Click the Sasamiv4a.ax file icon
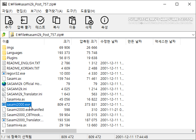The width and height of the screenshot is (196, 140). tap(4, 125)
